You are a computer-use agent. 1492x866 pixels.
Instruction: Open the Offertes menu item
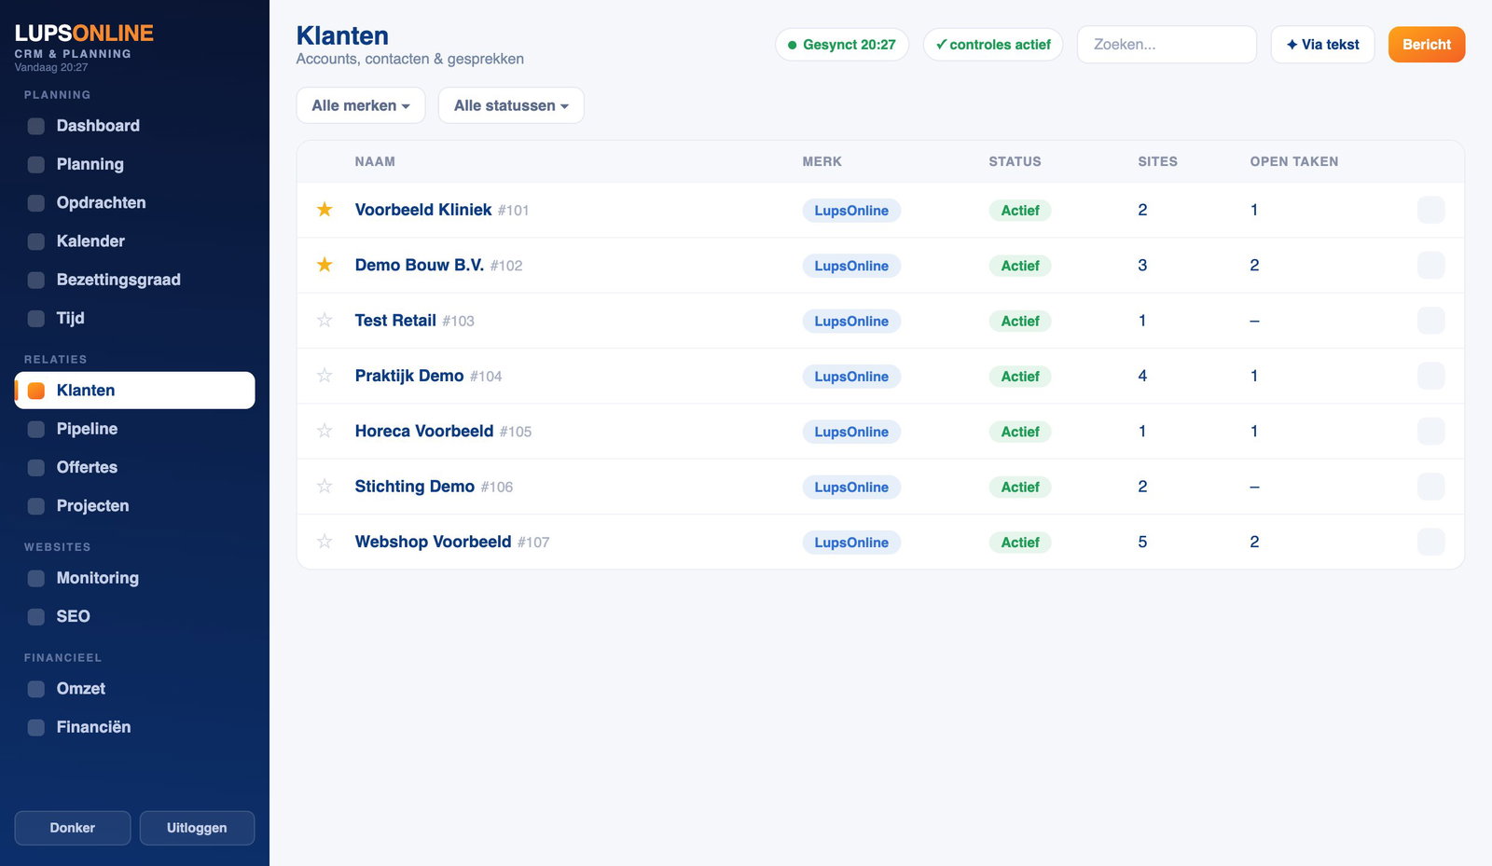pos(134,467)
